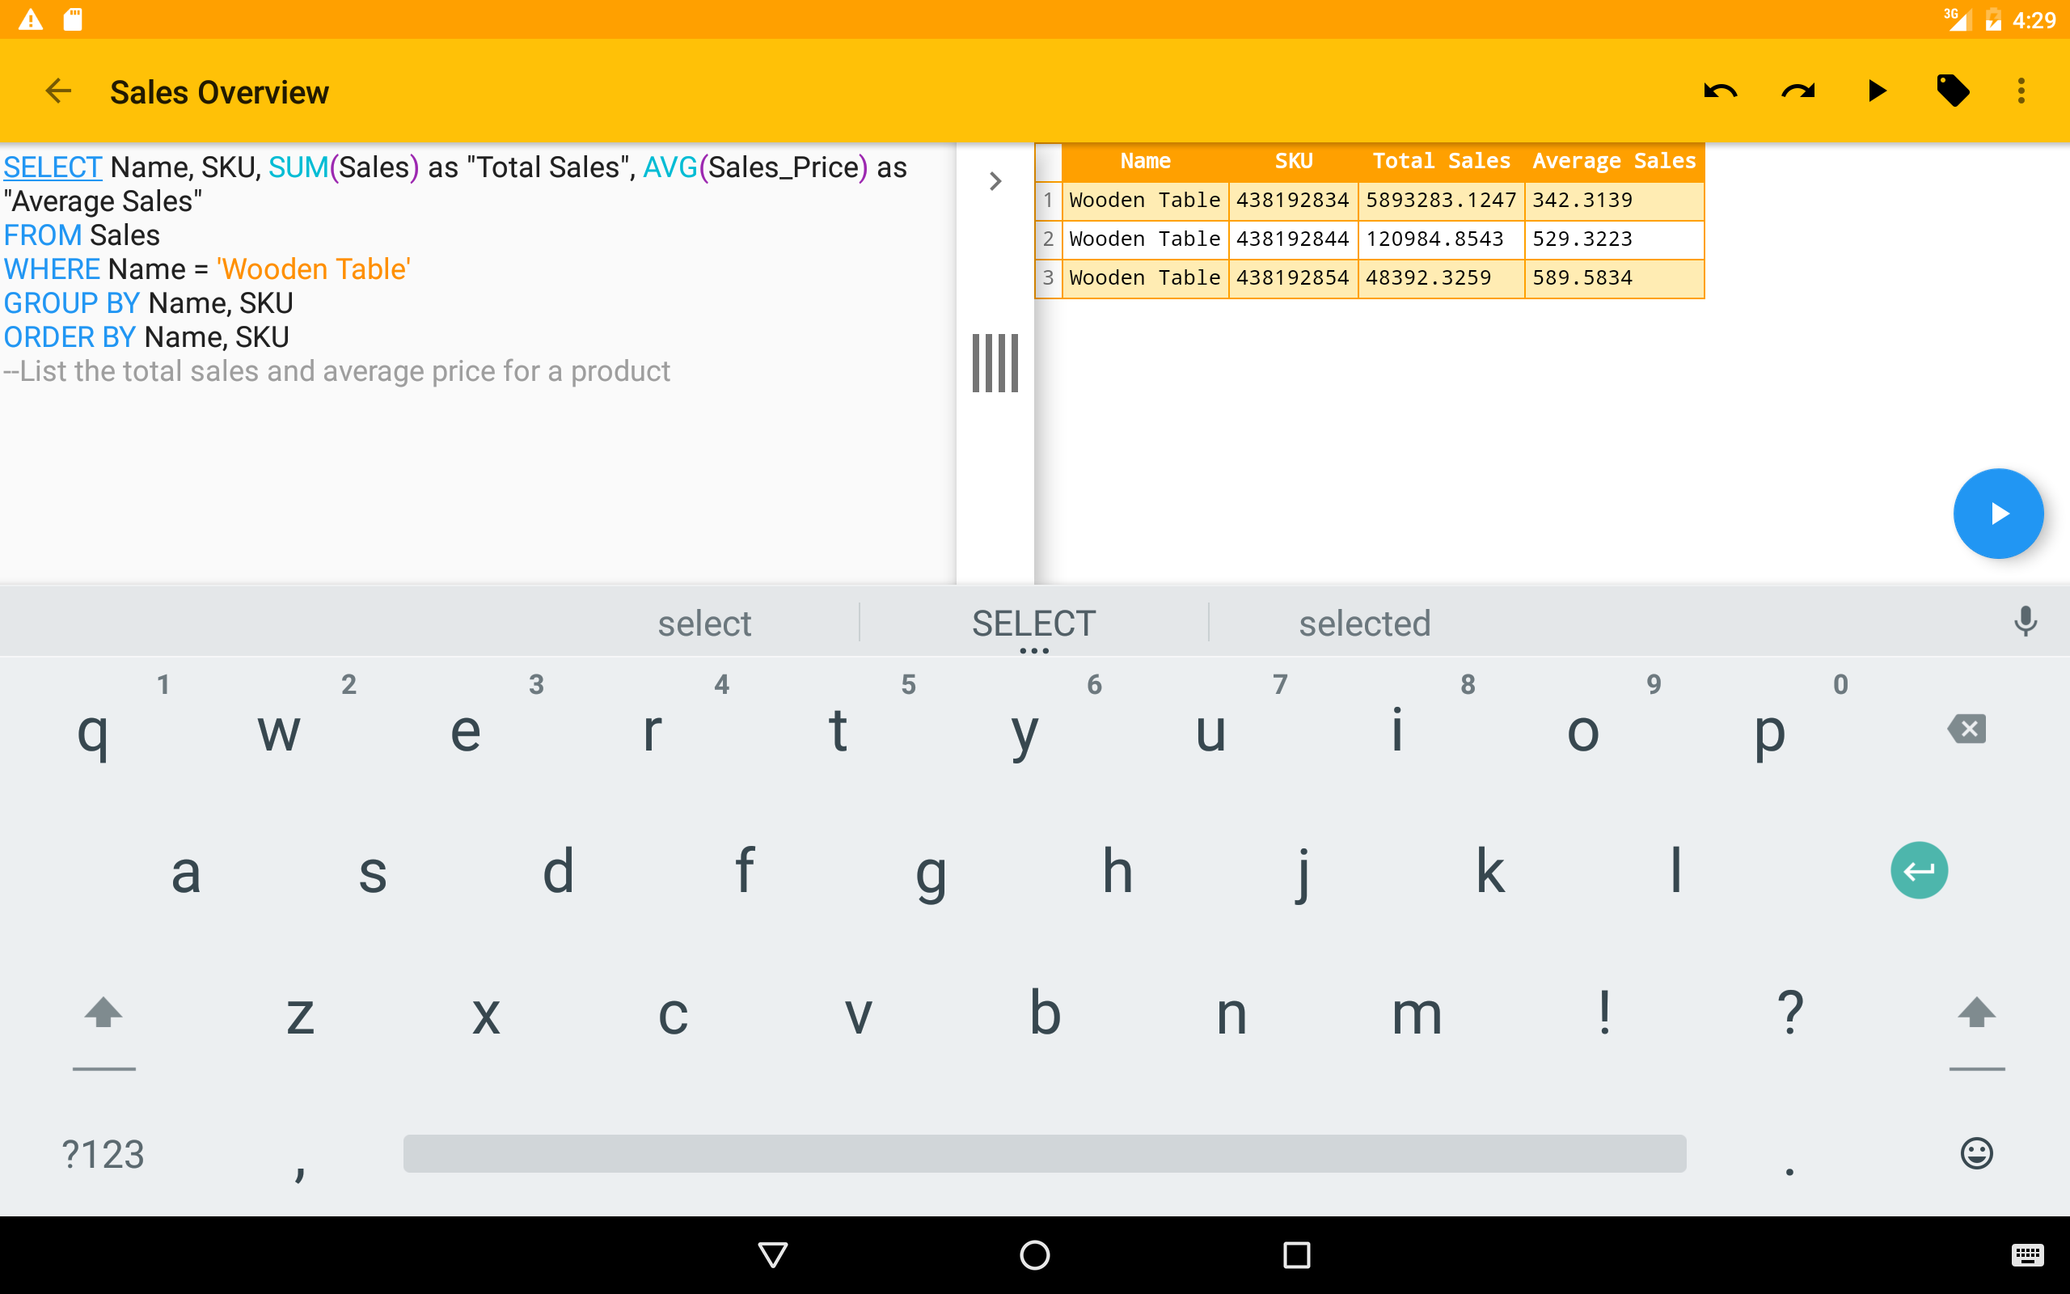The width and height of the screenshot is (2070, 1294).
Task: Choose the 'selected' word suggestion
Action: pos(1364,624)
